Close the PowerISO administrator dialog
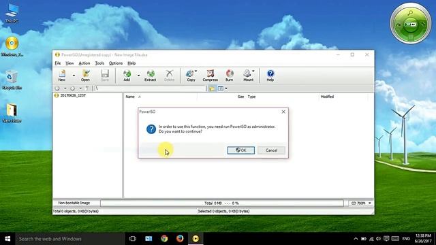This screenshot has height=245, width=436. coord(283,112)
